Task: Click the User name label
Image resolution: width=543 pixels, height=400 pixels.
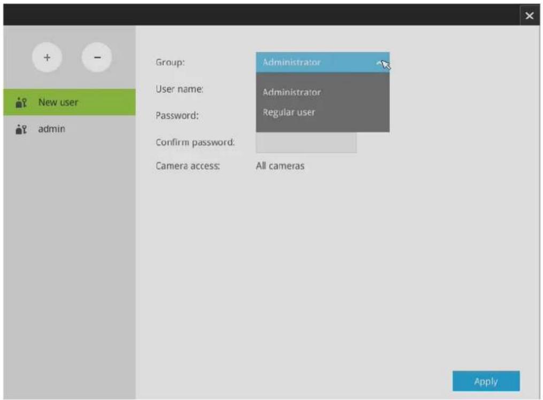Action: coord(179,89)
